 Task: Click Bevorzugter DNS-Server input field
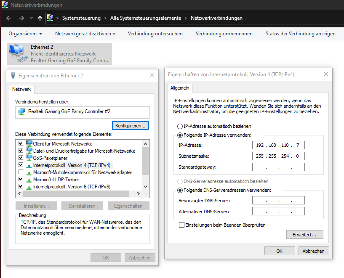pyautogui.click(x=278, y=200)
